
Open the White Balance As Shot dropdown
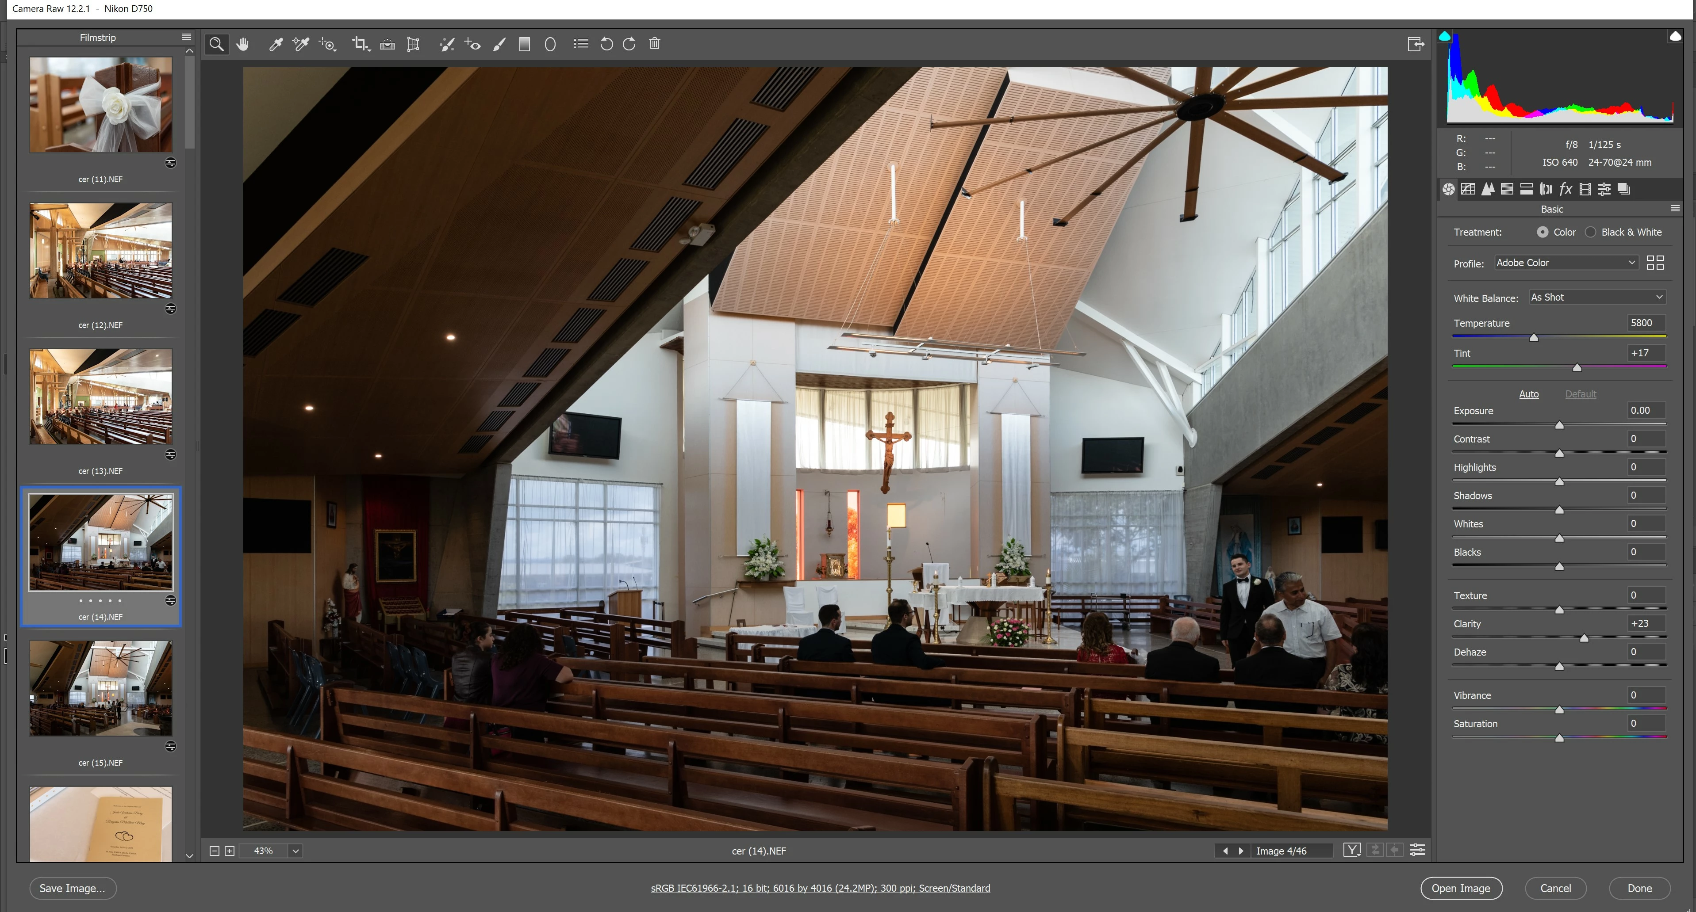pos(1596,298)
